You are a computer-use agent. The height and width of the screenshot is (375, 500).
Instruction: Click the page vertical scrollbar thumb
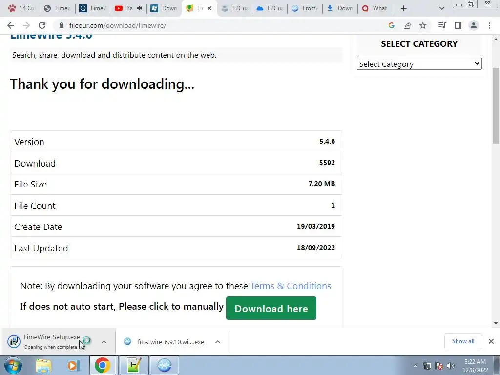496,105
